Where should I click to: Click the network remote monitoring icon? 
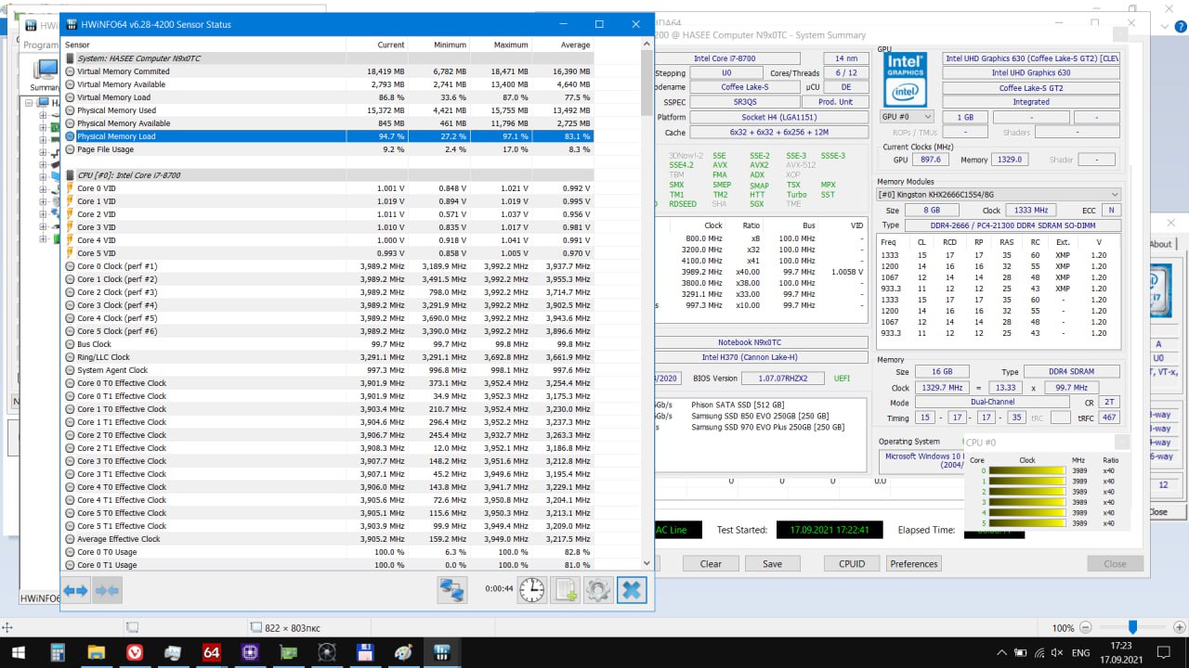[452, 590]
